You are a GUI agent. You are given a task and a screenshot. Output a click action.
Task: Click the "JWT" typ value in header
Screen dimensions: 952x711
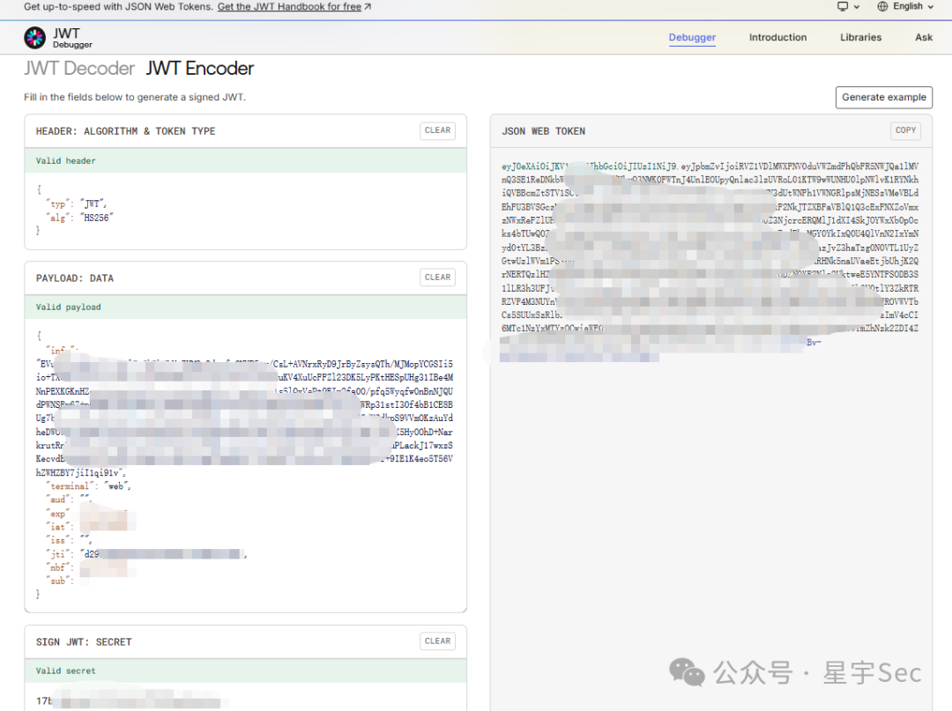93,204
